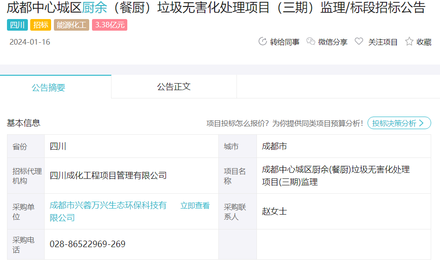
Task: Click the 项目投标怎么报价 prompt text
Action: tap(285, 124)
